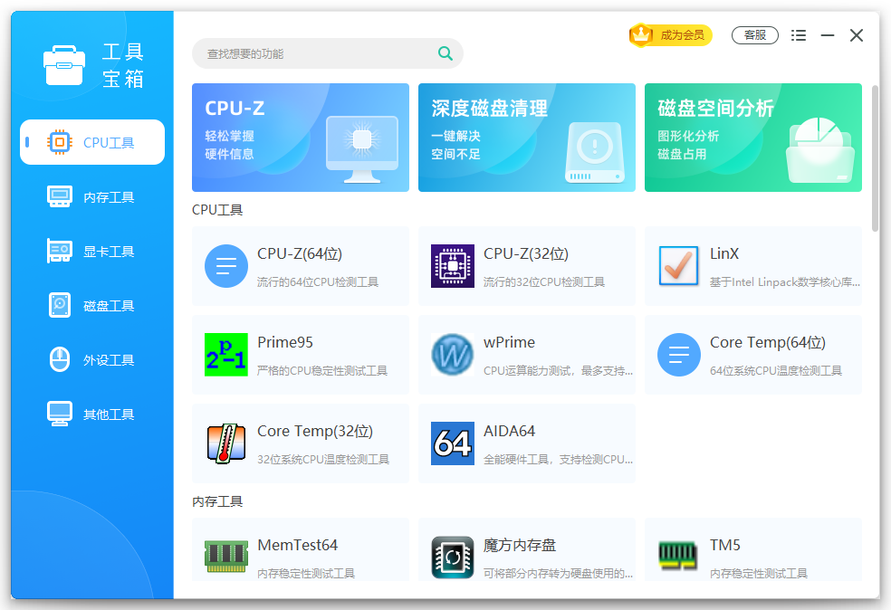Image resolution: width=891 pixels, height=610 pixels.
Task: Switch to 其他工具 category
Action: [92, 414]
